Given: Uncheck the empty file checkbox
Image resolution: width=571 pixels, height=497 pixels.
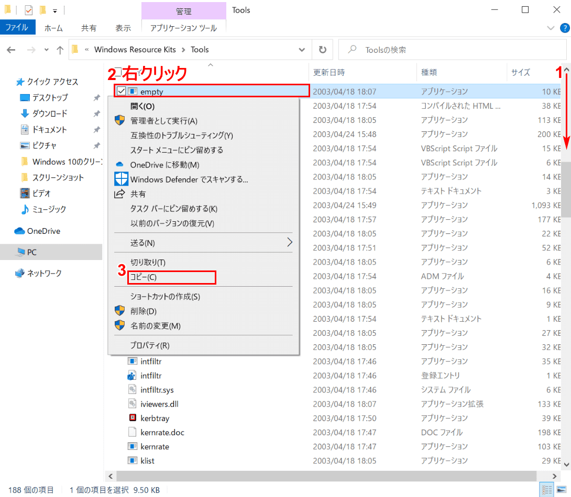Looking at the screenshot, I should (121, 91).
